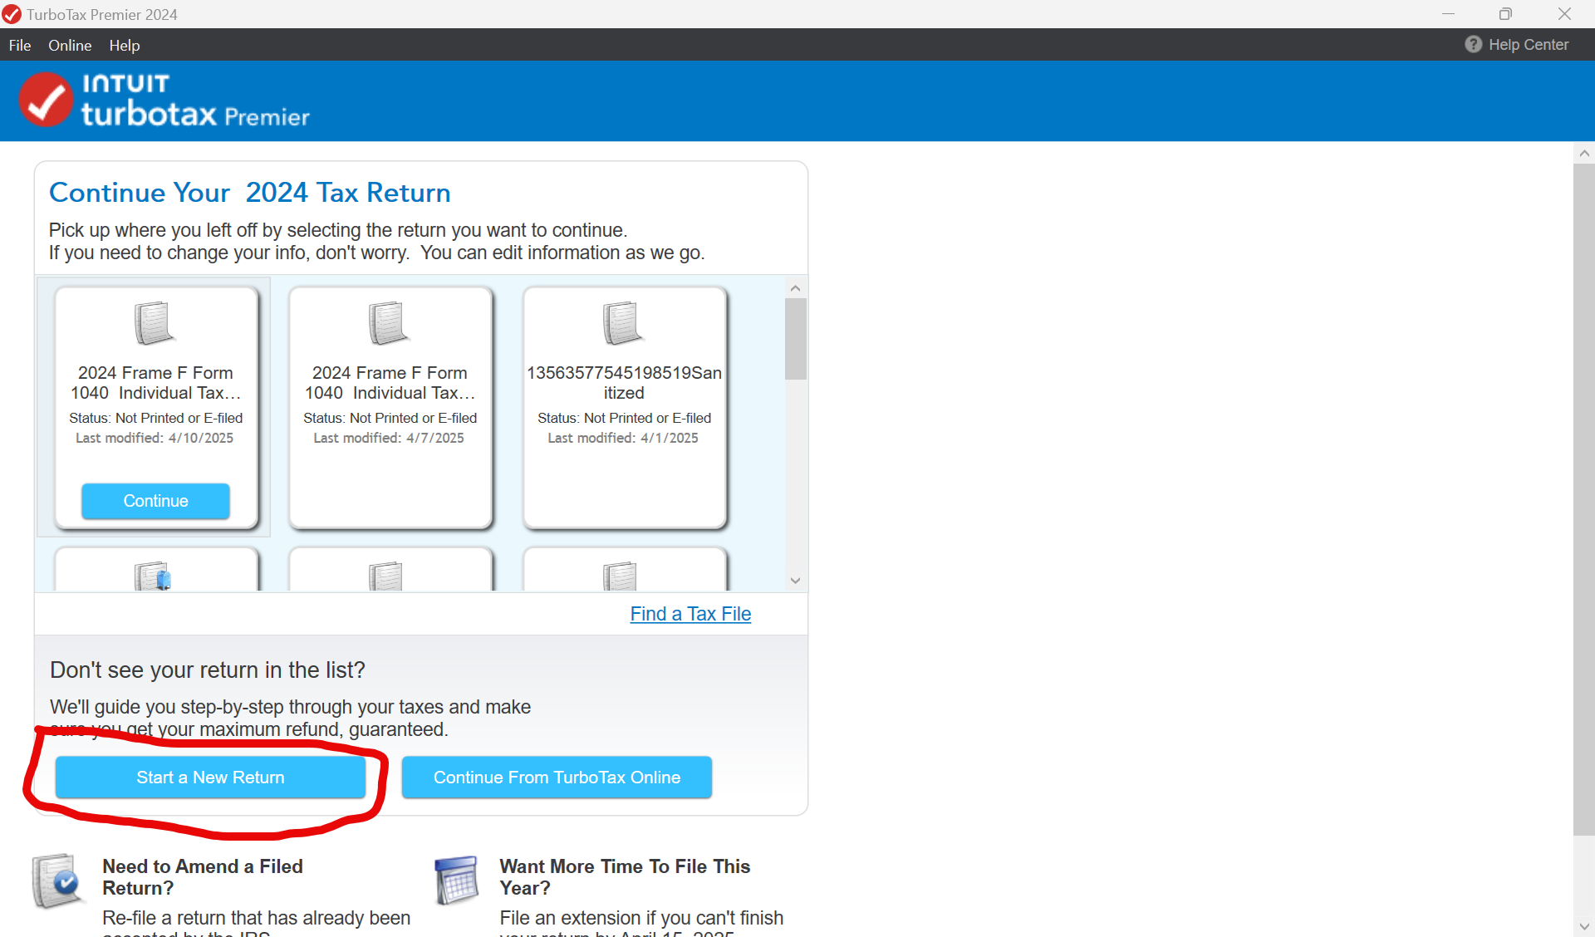Click 'Last modified: 4/1/2025' text
The height and width of the screenshot is (937, 1595).
click(x=623, y=438)
